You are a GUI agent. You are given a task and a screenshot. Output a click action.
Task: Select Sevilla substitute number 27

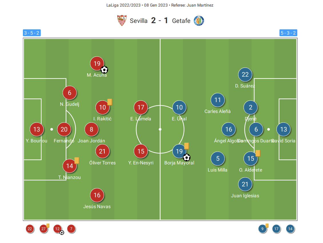tap(43, 229)
